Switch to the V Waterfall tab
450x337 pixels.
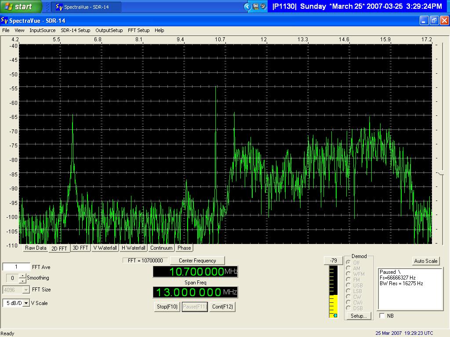click(x=105, y=248)
